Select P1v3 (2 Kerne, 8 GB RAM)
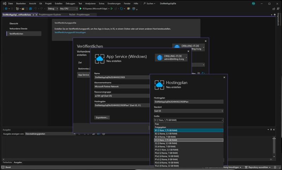The height and width of the screenshot is (170, 282). (189, 159)
